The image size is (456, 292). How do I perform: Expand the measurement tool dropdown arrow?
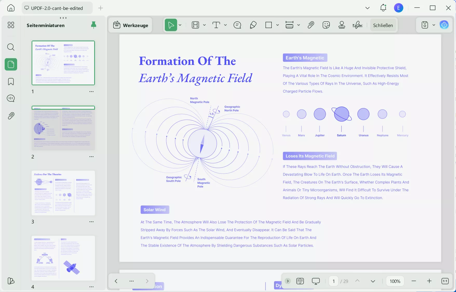(299, 25)
